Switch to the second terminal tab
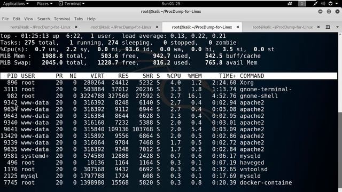The image size is (342, 192). 121,27
